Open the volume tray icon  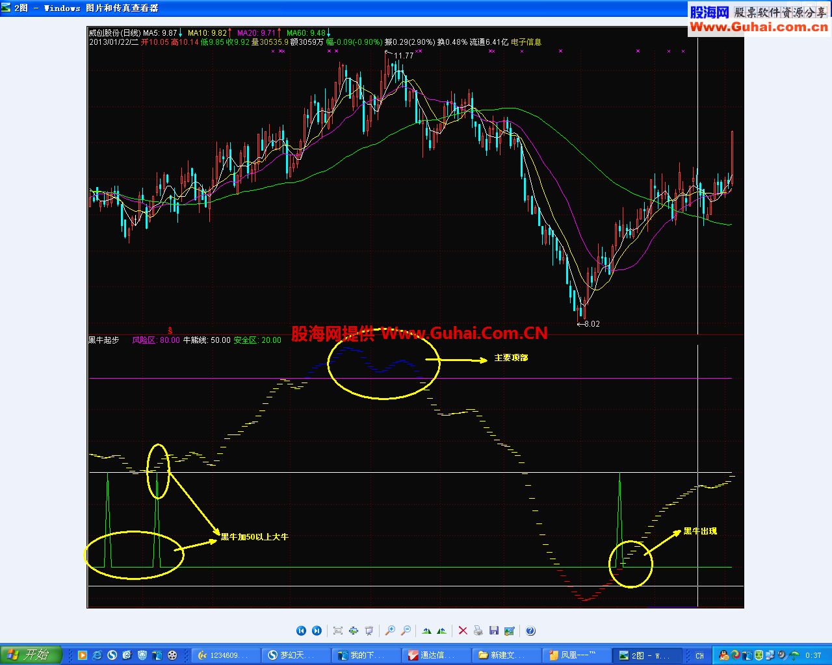pyautogui.click(x=782, y=655)
